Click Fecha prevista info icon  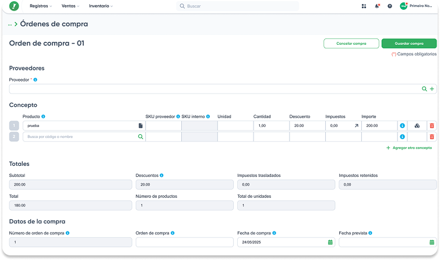[x=370, y=233]
